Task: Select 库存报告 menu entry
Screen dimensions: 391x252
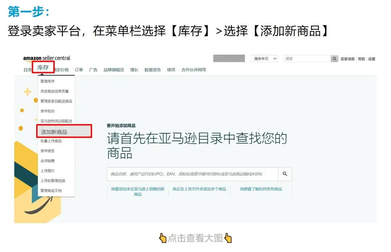Action: [x=47, y=151]
